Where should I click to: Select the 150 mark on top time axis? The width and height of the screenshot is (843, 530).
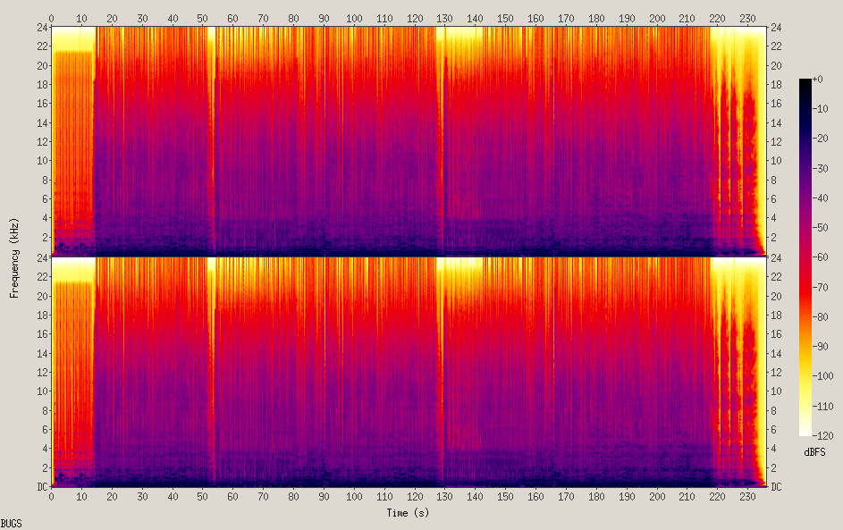click(506, 18)
